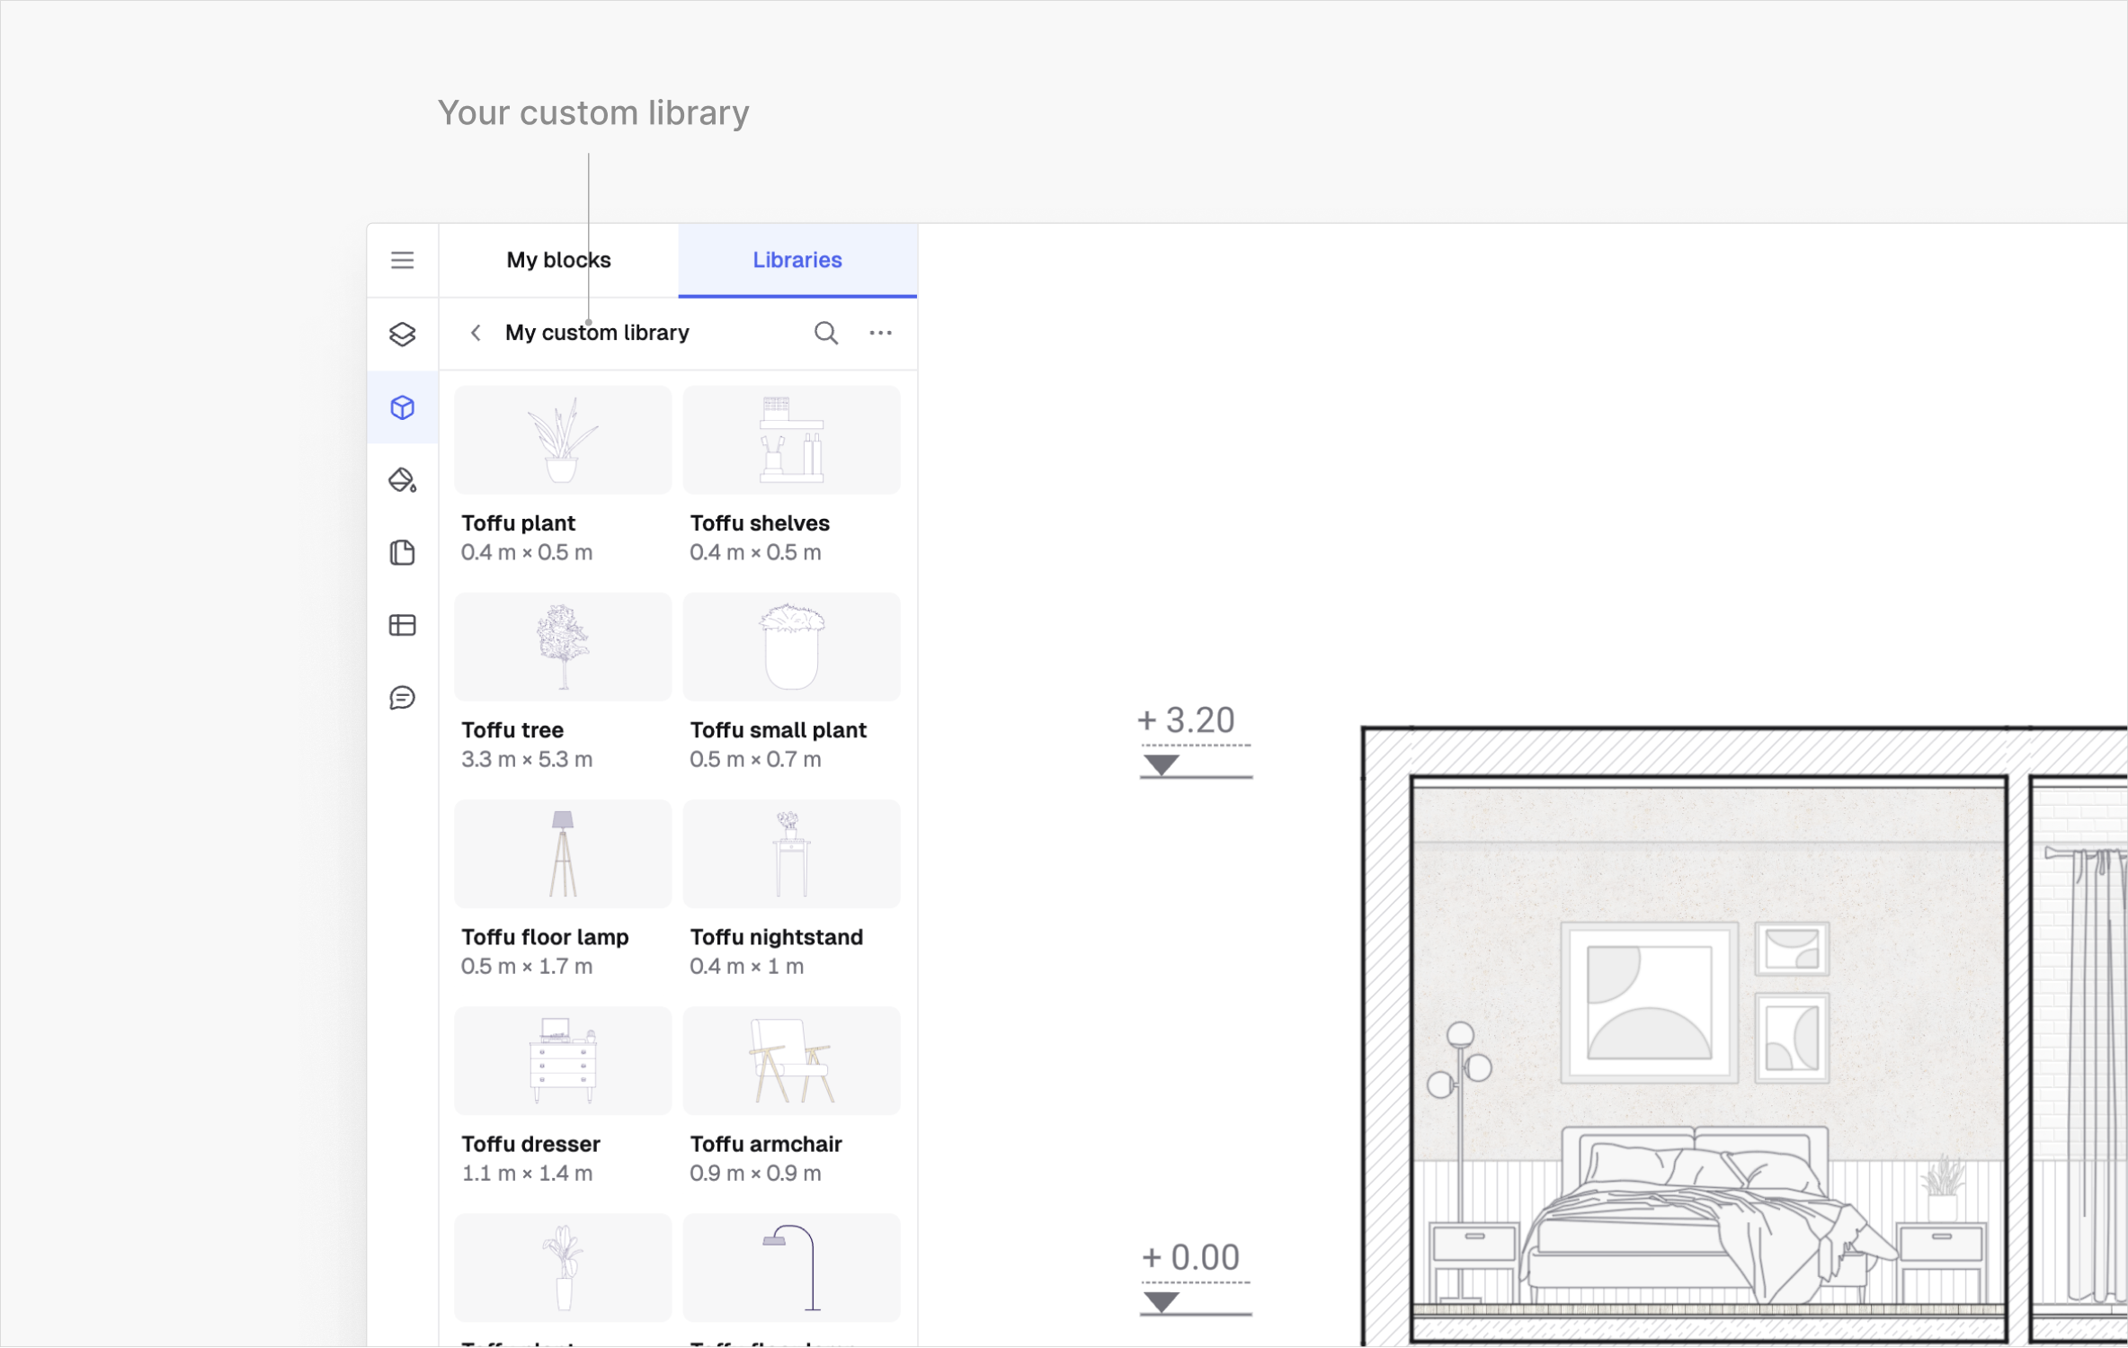Open the three-dot library options menu

coord(880,333)
